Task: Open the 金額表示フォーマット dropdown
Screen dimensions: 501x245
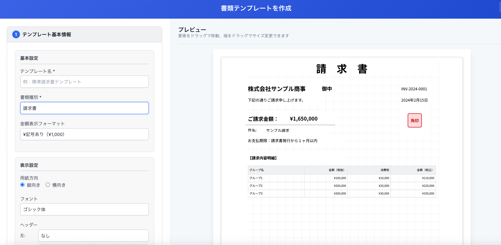Action: 84,134
